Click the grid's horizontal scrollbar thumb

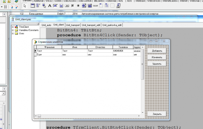pos(39,116)
